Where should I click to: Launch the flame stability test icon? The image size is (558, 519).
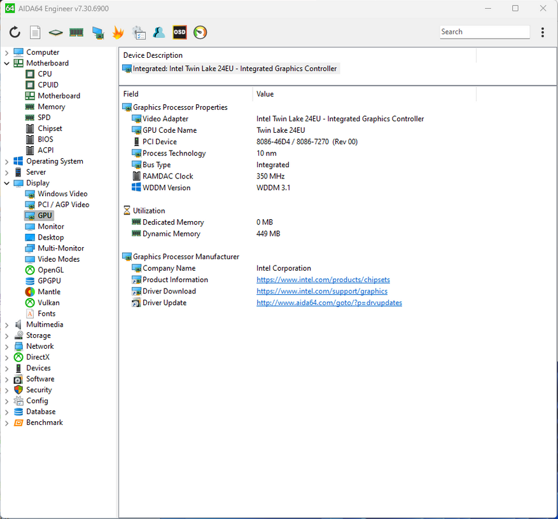coord(118,32)
